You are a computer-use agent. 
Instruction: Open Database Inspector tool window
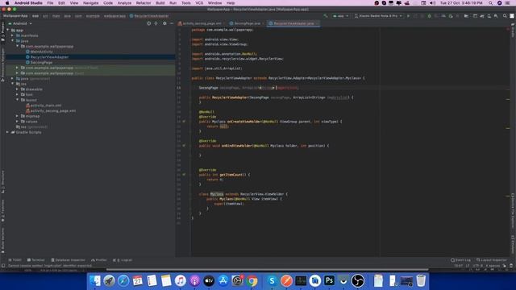pyautogui.click(x=68, y=260)
